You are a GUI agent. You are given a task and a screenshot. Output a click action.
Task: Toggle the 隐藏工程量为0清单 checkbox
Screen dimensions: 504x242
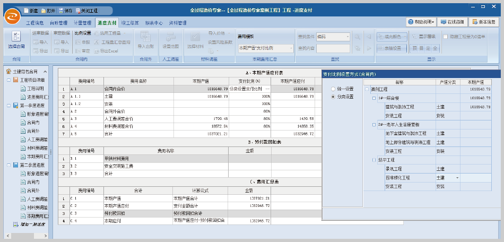(445, 37)
